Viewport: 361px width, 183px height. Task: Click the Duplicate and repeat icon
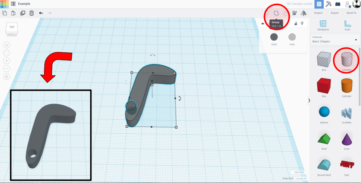click(x=23, y=13)
